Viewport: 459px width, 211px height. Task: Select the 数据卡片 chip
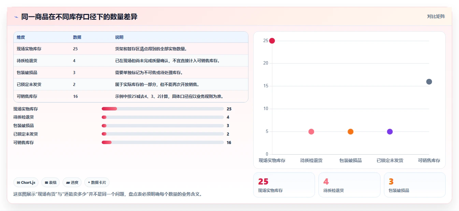coord(97,182)
